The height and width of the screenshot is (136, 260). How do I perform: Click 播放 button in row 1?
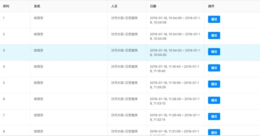coord(214,19)
